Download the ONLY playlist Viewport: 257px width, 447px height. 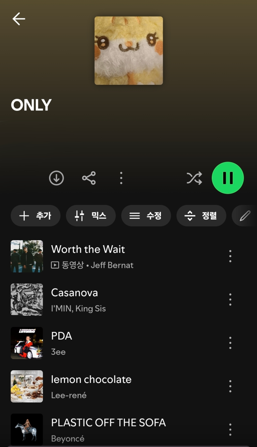(x=56, y=178)
